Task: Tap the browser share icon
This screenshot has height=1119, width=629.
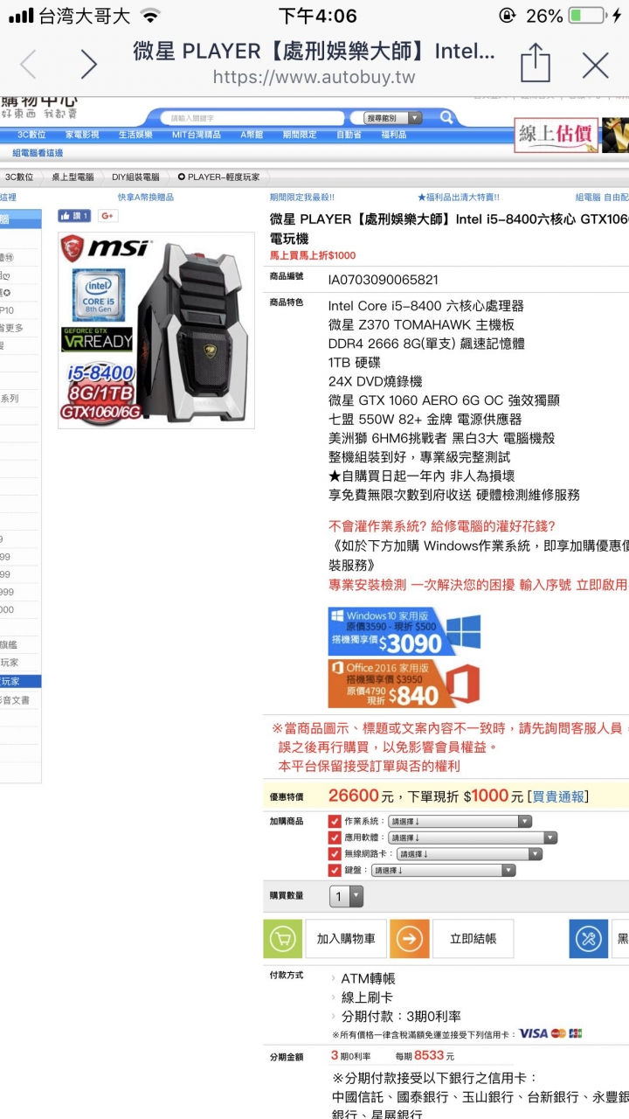Action: (x=535, y=64)
